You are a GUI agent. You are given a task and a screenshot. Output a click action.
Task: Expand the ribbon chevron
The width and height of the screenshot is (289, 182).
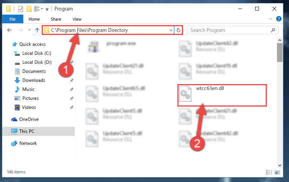[x=270, y=19]
